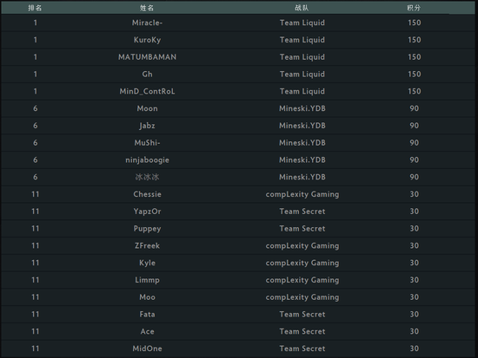Click Team Secret beside YapzOr
Viewport: 478px width, 358px height.
click(x=302, y=212)
